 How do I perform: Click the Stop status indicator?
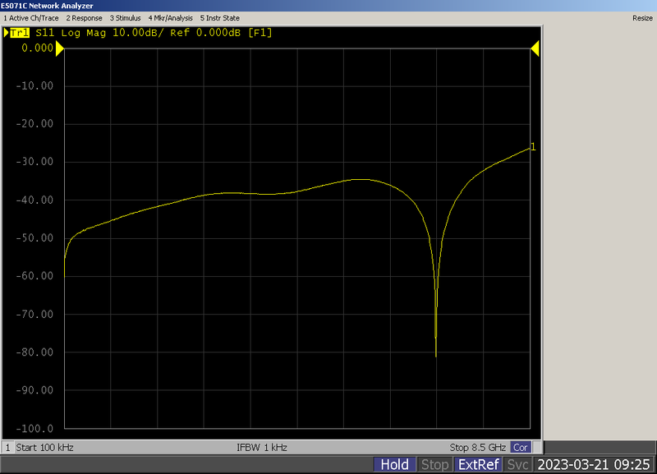coord(435,465)
